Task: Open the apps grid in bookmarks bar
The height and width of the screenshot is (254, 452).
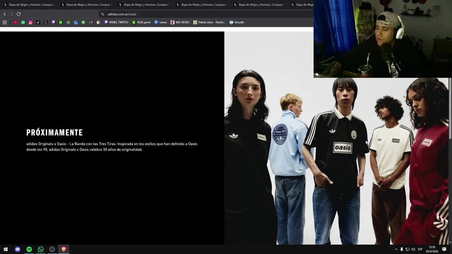Action: (5, 22)
